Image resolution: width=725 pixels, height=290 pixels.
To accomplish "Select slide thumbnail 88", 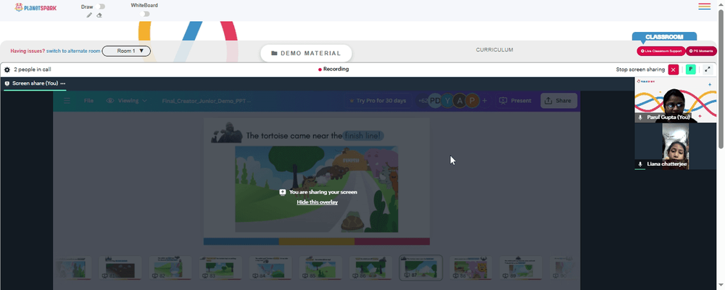I will (471, 268).
